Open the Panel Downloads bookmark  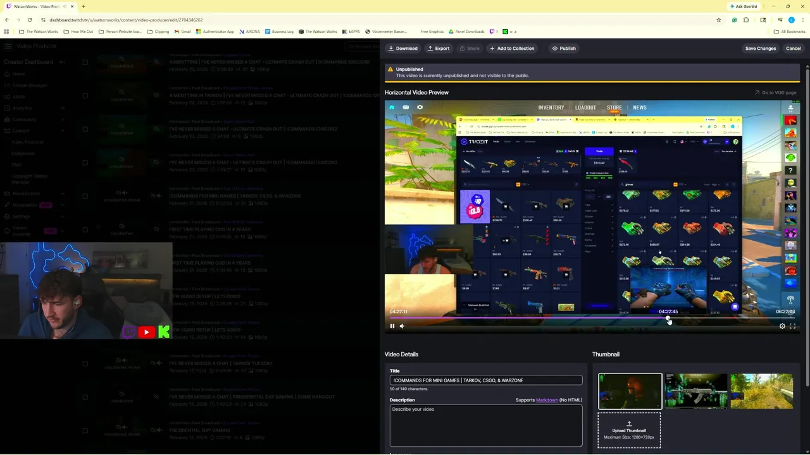point(466,32)
